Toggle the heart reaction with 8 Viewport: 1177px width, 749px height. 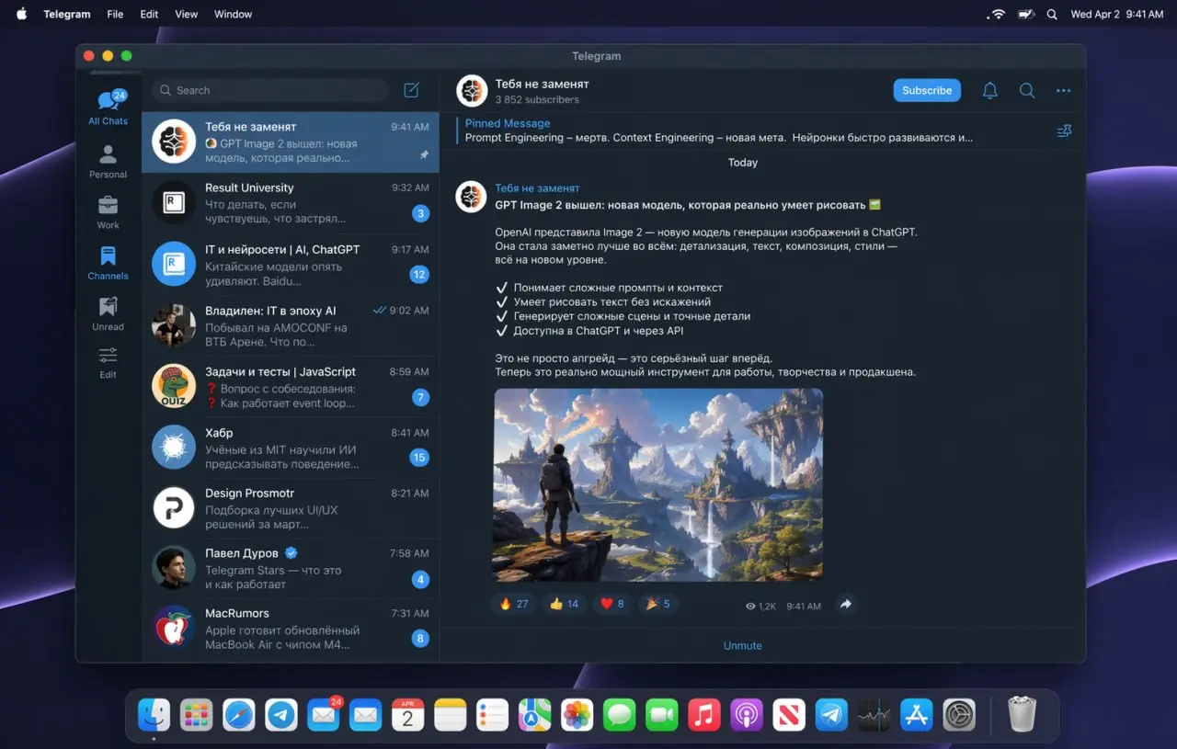(x=611, y=604)
